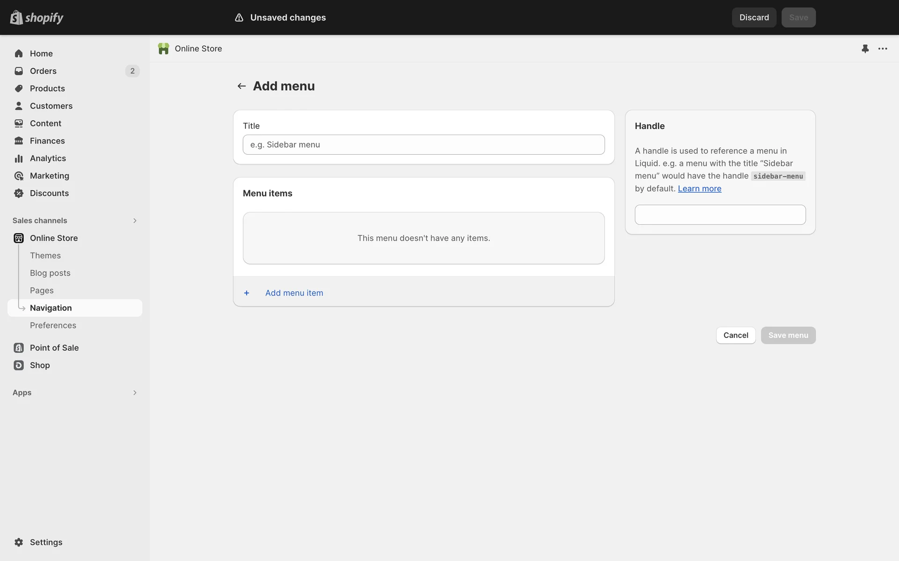Focus the menu Title input field
This screenshot has width=899, height=561.
point(423,145)
